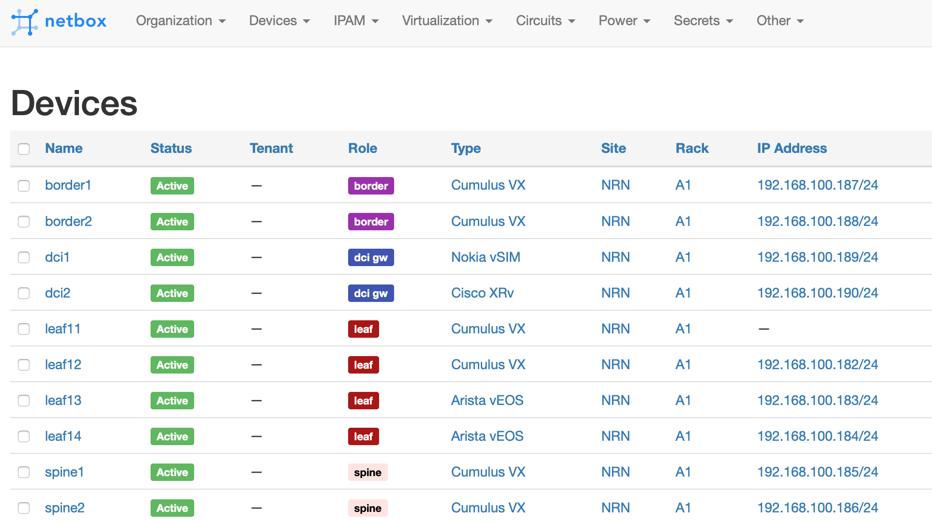Click the Active status badge for spine2
This screenshot has width=932, height=524.
tap(172, 508)
